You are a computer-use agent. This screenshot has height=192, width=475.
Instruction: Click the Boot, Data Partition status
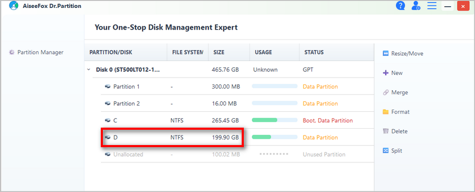pyautogui.click(x=328, y=121)
